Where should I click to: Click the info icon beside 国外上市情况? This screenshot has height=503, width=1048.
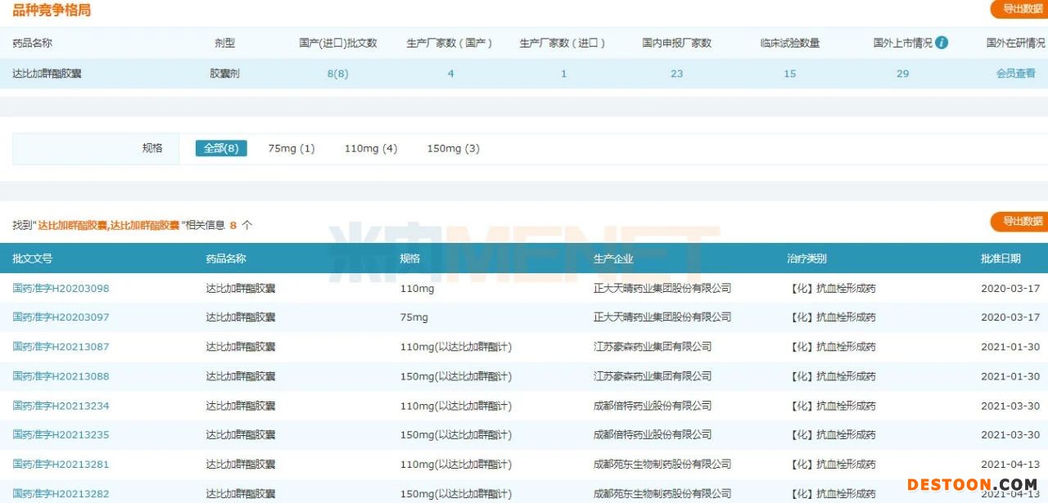click(942, 43)
